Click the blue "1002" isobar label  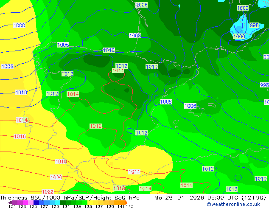243,8
